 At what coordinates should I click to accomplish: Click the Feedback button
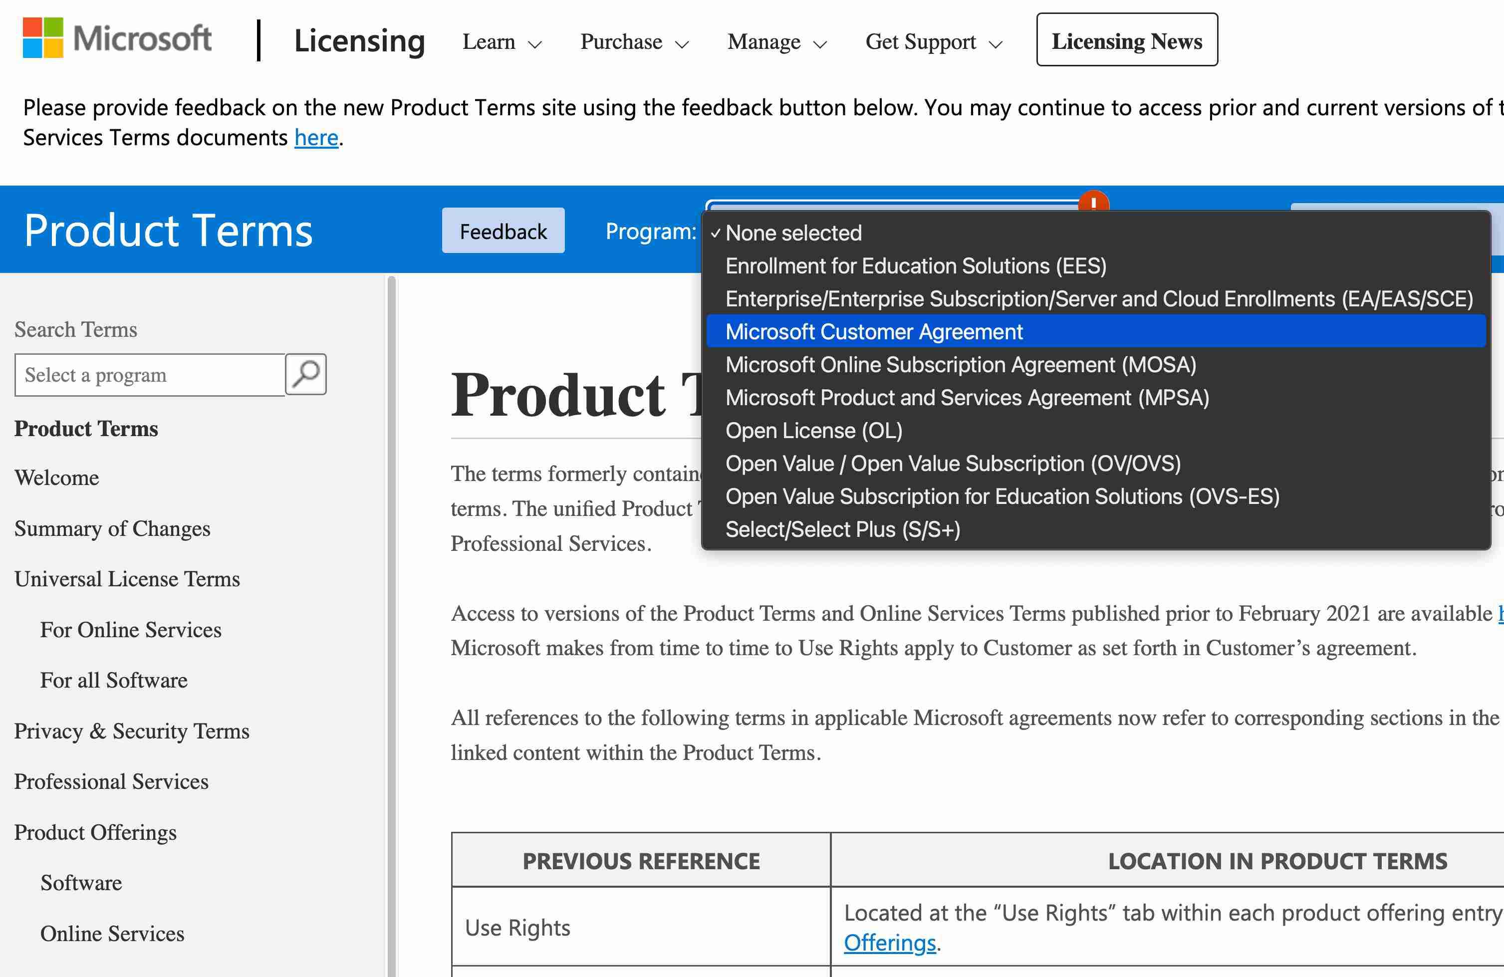pos(503,231)
